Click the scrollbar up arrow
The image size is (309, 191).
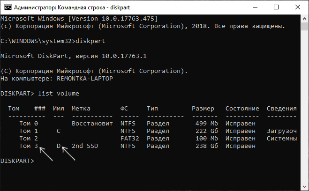[x=304, y=18]
